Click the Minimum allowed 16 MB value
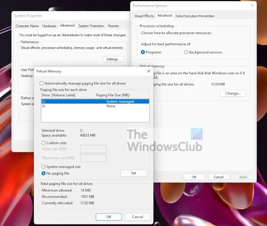Viewport: 267px width, 226px height. [x=85, y=190]
